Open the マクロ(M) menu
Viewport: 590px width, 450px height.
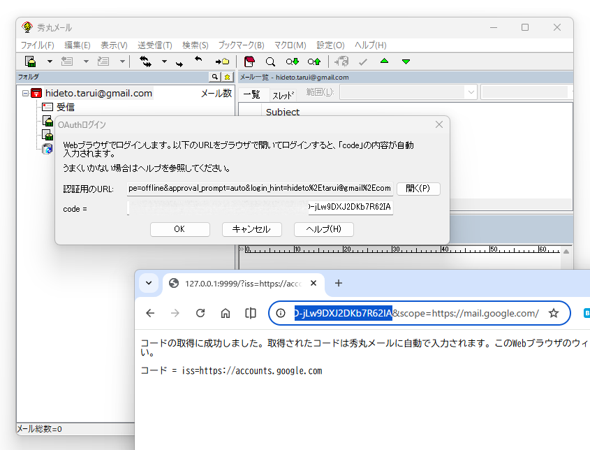point(290,45)
